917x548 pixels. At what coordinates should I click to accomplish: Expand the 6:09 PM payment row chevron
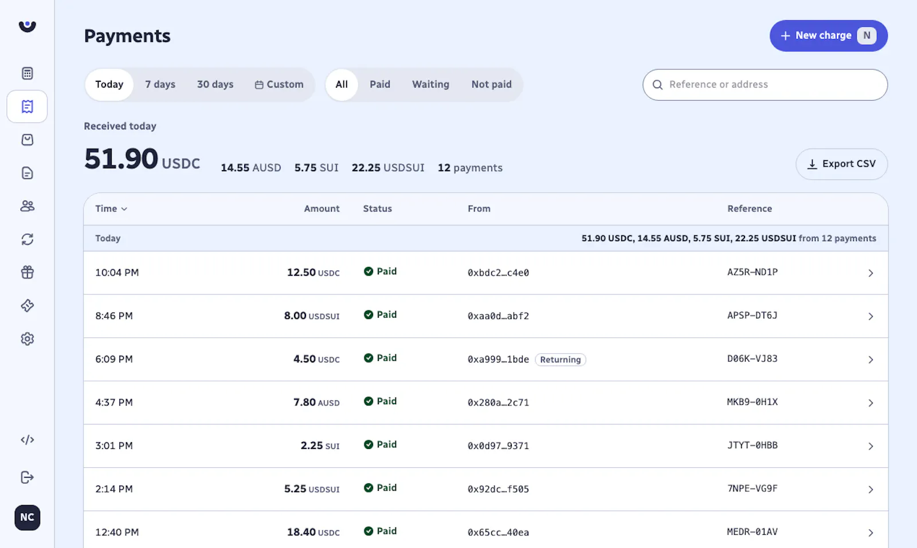click(871, 360)
